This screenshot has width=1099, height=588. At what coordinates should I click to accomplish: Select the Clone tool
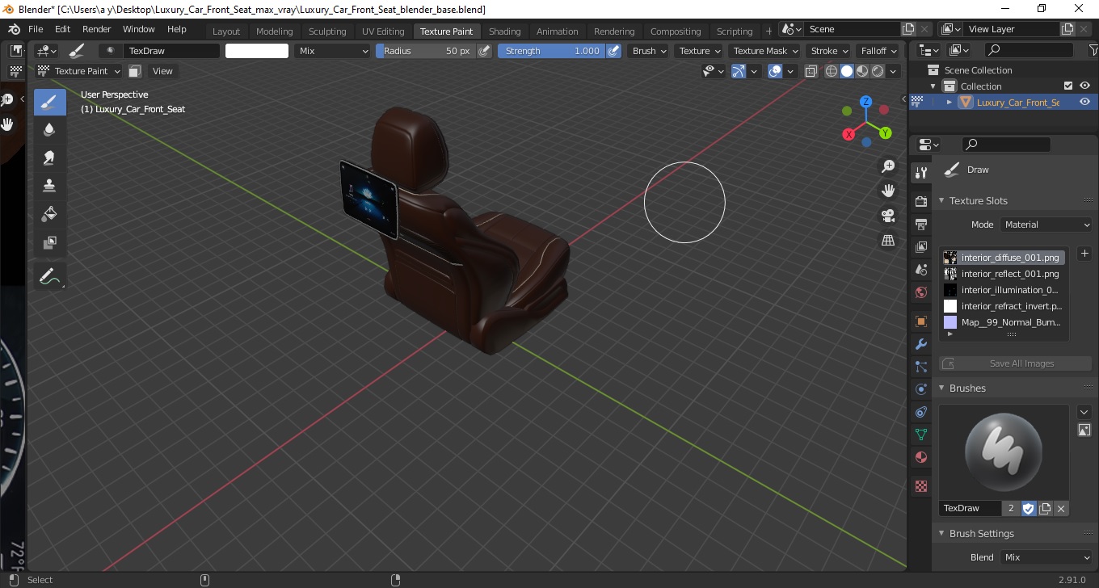[x=49, y=186]
